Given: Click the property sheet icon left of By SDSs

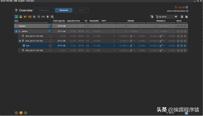Looking at the screenshot, I should coord(152,17).
